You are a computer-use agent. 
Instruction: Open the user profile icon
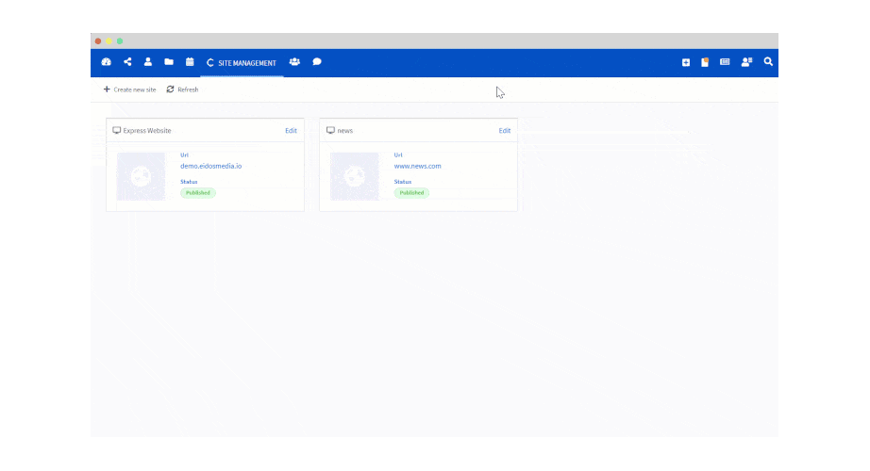pos(147,62)
